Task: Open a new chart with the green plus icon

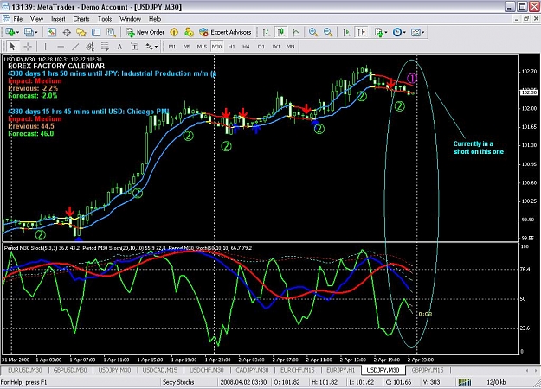Action: pyautogui.click(x=10, y=32)
